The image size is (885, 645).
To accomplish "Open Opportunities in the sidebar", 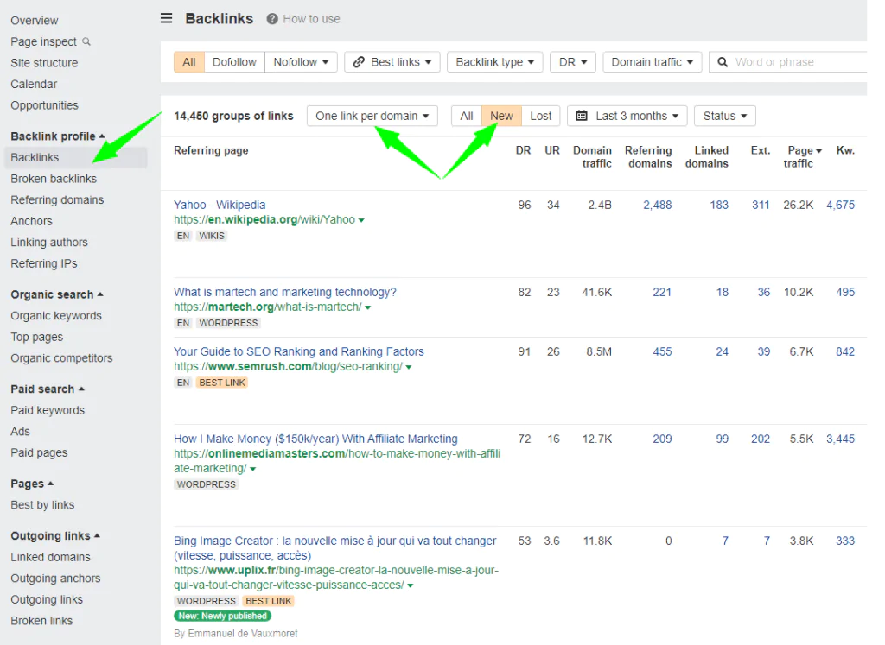I will (x=45, y=105).
